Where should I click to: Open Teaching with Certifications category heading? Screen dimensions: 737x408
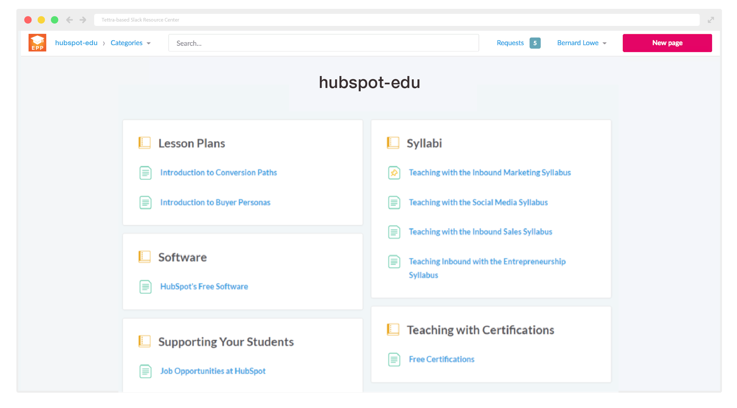481,330
